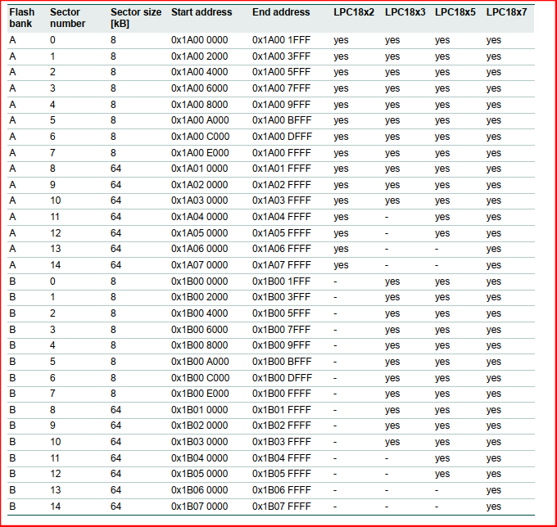557x527 pixels.
Task: Select start address 0x1A00 C000
Action: [x=201, y=137]
